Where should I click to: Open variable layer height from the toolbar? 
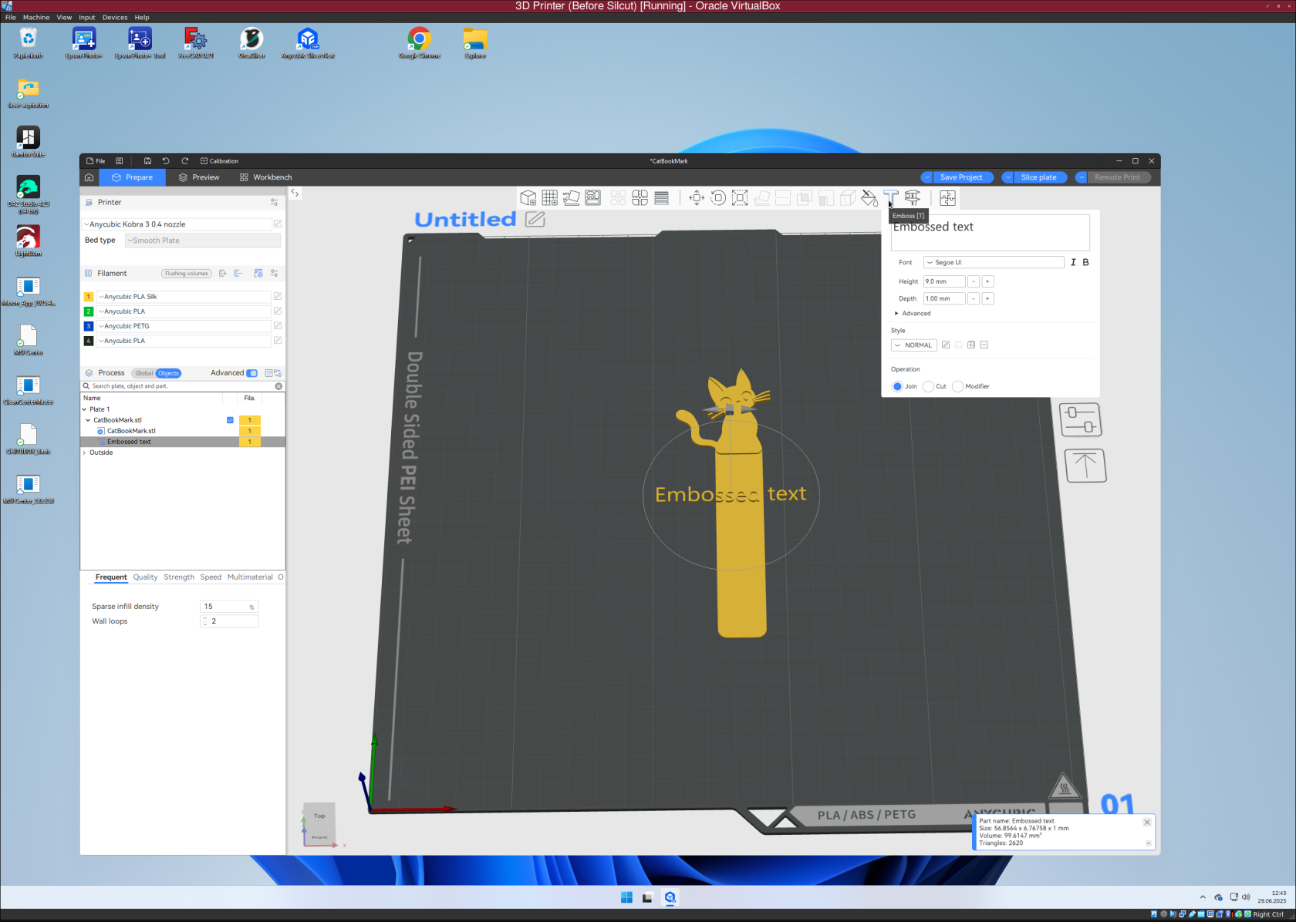tap(661, 198)
